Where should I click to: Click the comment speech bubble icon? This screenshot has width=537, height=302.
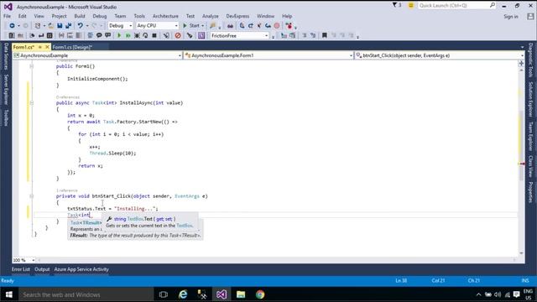click(99, 35)
